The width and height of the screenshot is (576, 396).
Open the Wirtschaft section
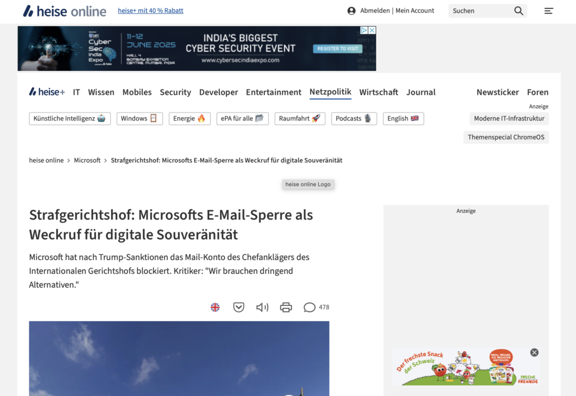pyautogui.click(x=379, y=92)
